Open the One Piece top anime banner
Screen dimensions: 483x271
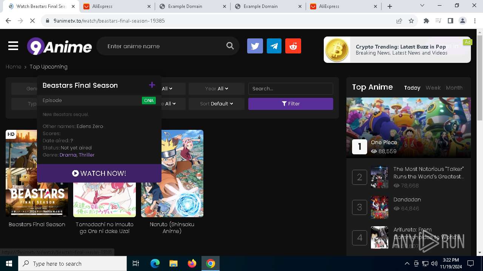click(409, 128)
